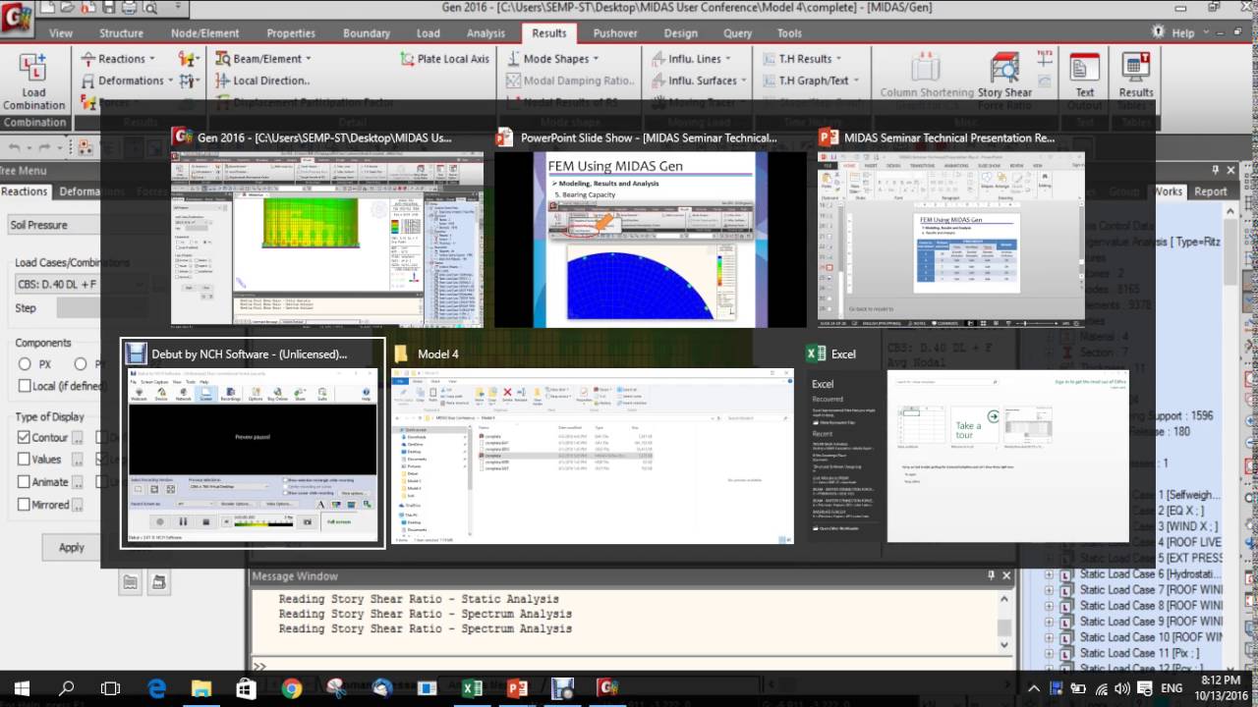Click the volume icon in system tray

(x=1124, y=689)
